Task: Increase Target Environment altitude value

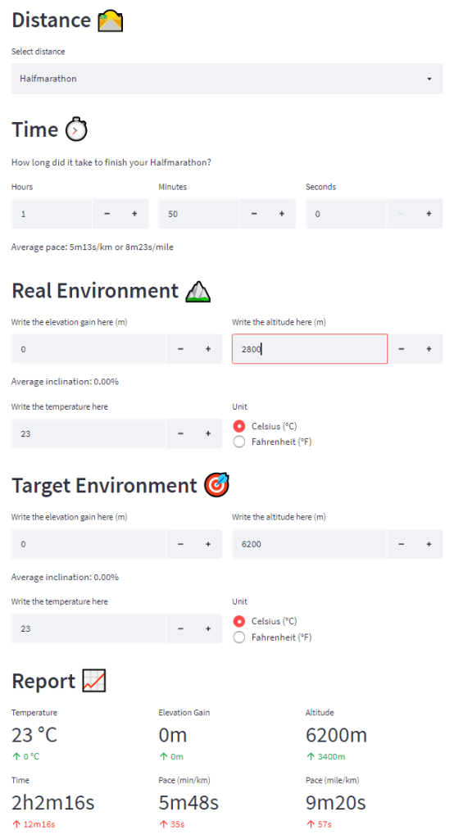Action: [429, 544]
